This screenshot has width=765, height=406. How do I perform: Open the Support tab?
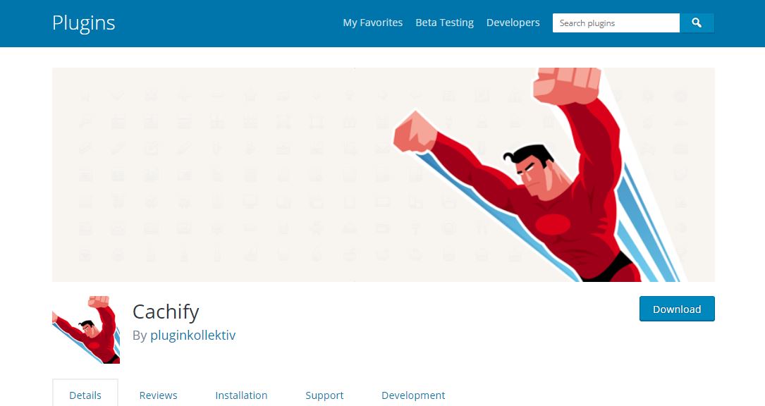pos(324,395)
